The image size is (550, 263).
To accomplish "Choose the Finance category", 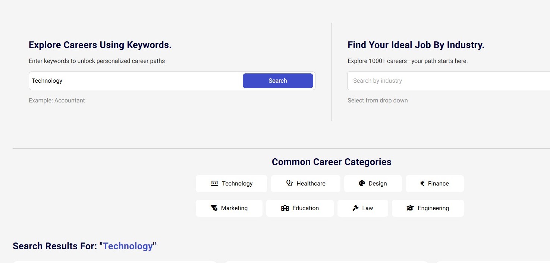I will coord(434,183).
